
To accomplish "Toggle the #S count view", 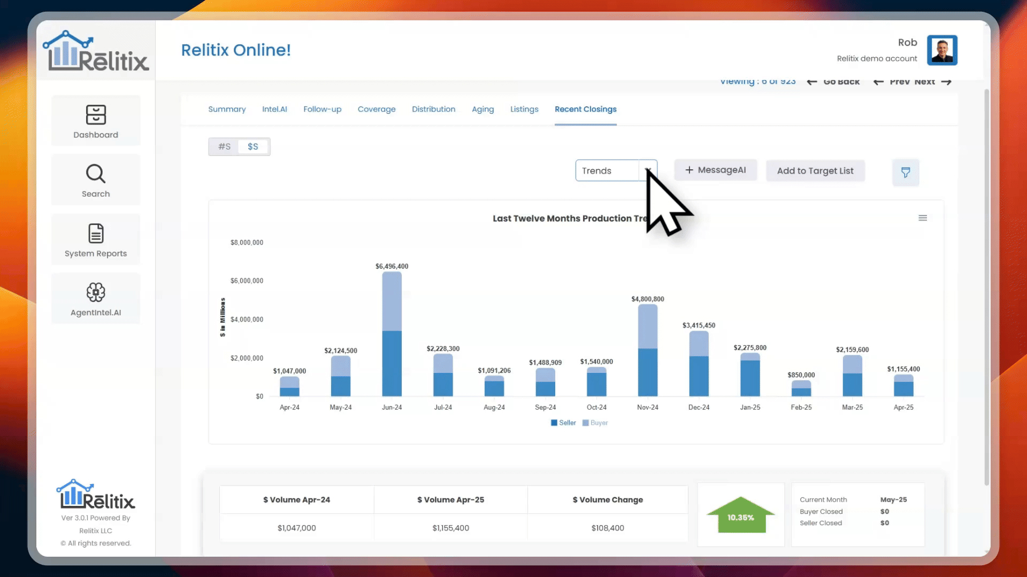I will pos(224,146).
